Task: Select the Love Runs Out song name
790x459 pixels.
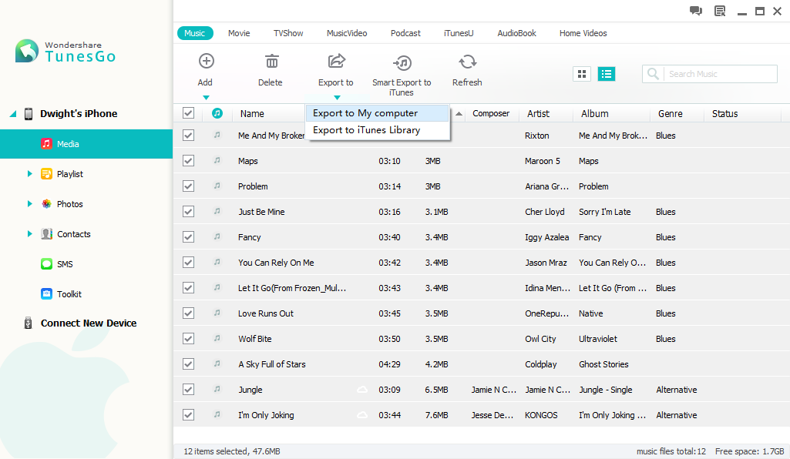Action: (266, 313)
